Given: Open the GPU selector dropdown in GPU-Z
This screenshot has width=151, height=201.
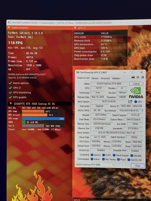Looking at the screenshot, I should 95,165.
